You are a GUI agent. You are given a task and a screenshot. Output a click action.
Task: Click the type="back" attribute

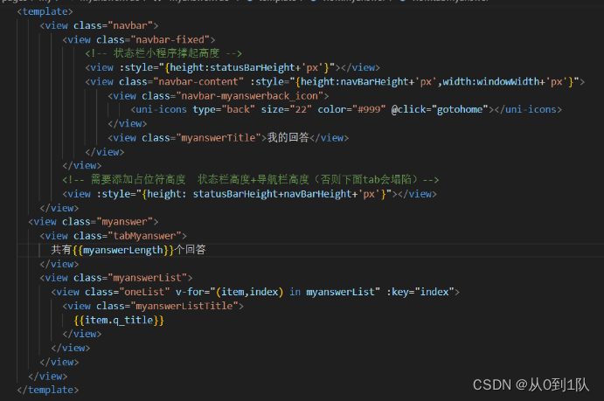[x=224, y=110]
